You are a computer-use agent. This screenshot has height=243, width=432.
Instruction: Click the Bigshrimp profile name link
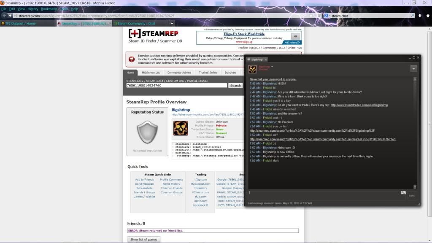pos(181,110)
